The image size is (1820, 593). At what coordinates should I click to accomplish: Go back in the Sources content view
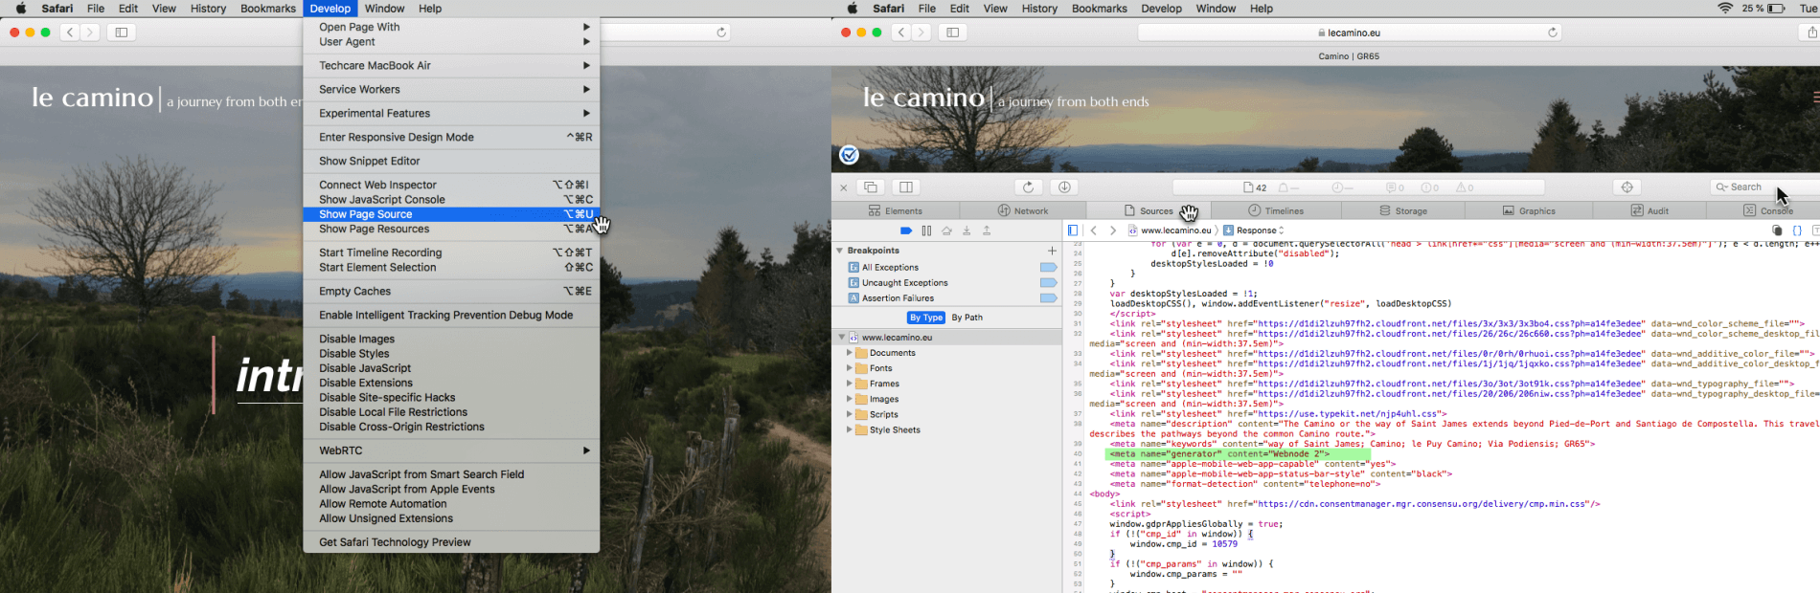[x=1094, y=231]
